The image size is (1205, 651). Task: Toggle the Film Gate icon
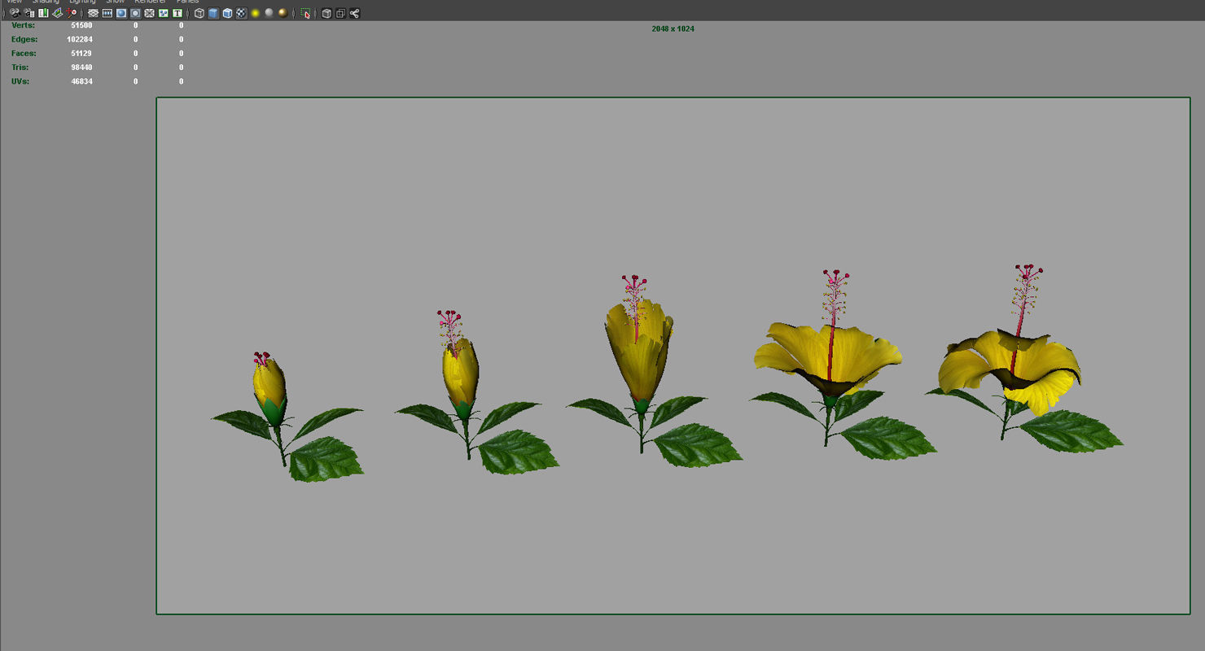107,13
